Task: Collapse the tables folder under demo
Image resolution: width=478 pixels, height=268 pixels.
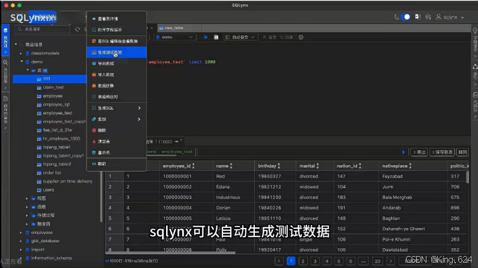Action: 28,70
